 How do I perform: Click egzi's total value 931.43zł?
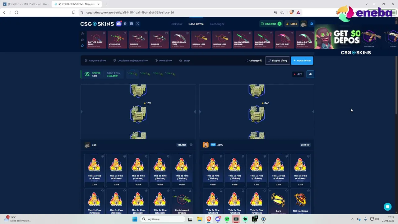click(181, 145)
